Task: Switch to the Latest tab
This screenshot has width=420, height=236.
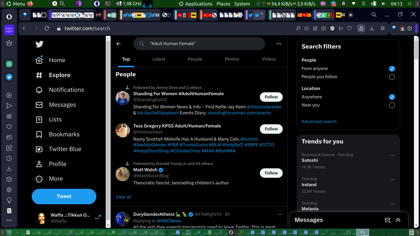Action: [x=159, y=59]
